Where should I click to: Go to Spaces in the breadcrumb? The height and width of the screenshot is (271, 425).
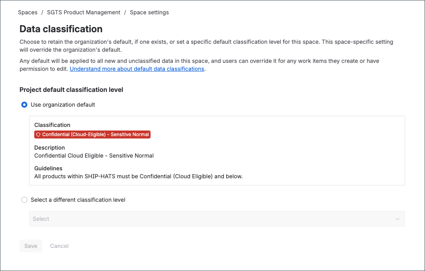(x=27, y=12)
